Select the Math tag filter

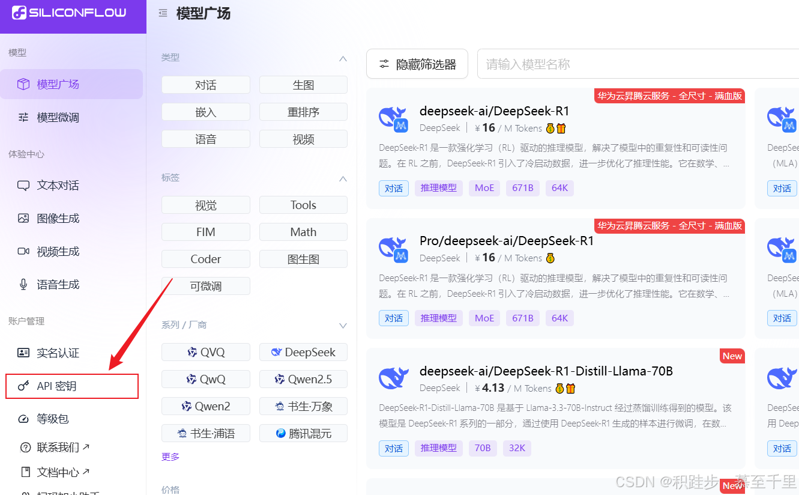coord(303,232)
